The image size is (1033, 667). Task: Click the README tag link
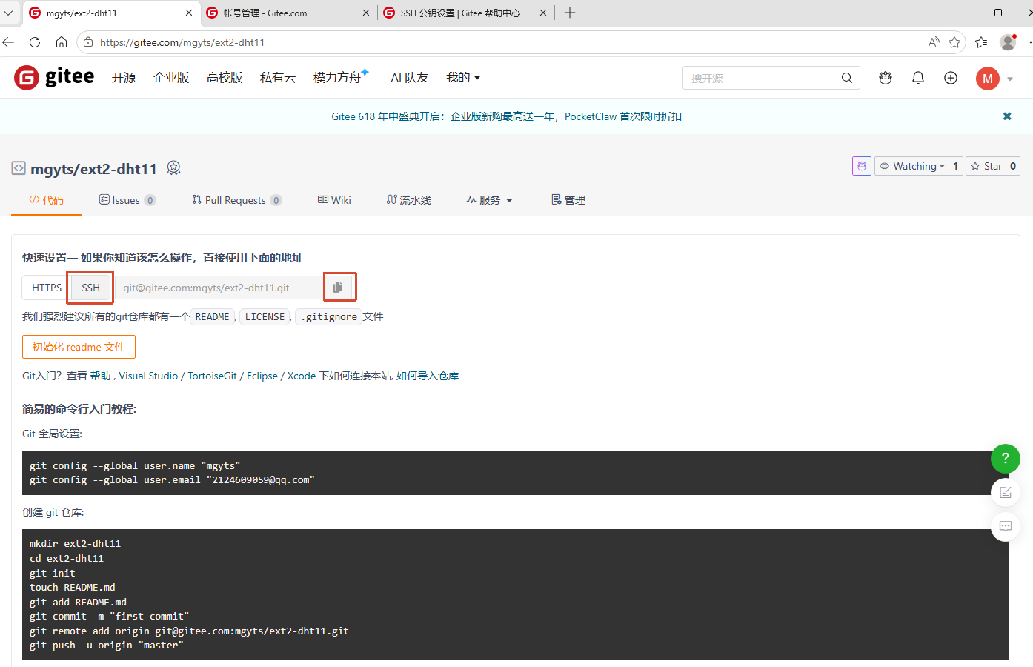point(213,317)
